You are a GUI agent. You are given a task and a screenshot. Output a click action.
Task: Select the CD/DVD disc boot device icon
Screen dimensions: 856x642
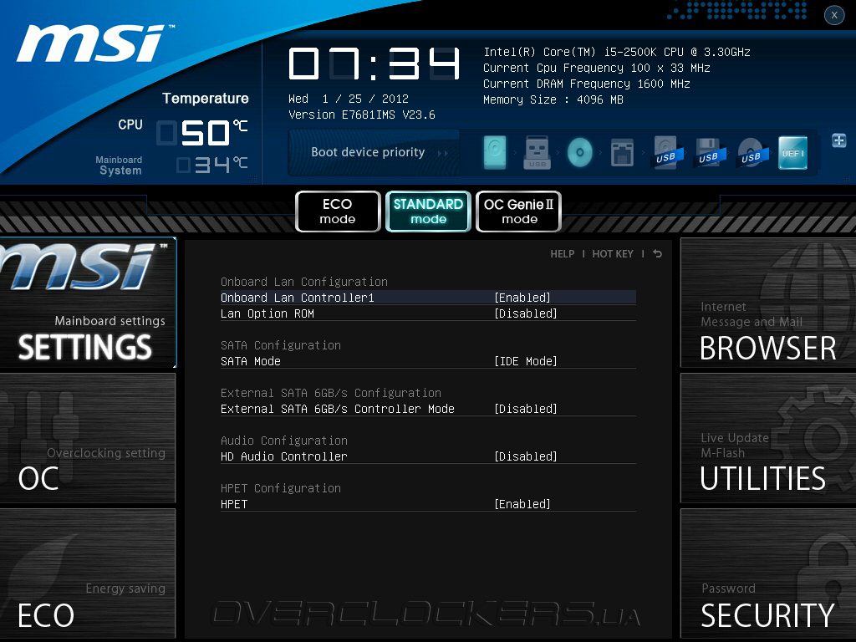(x=580, y=152)
